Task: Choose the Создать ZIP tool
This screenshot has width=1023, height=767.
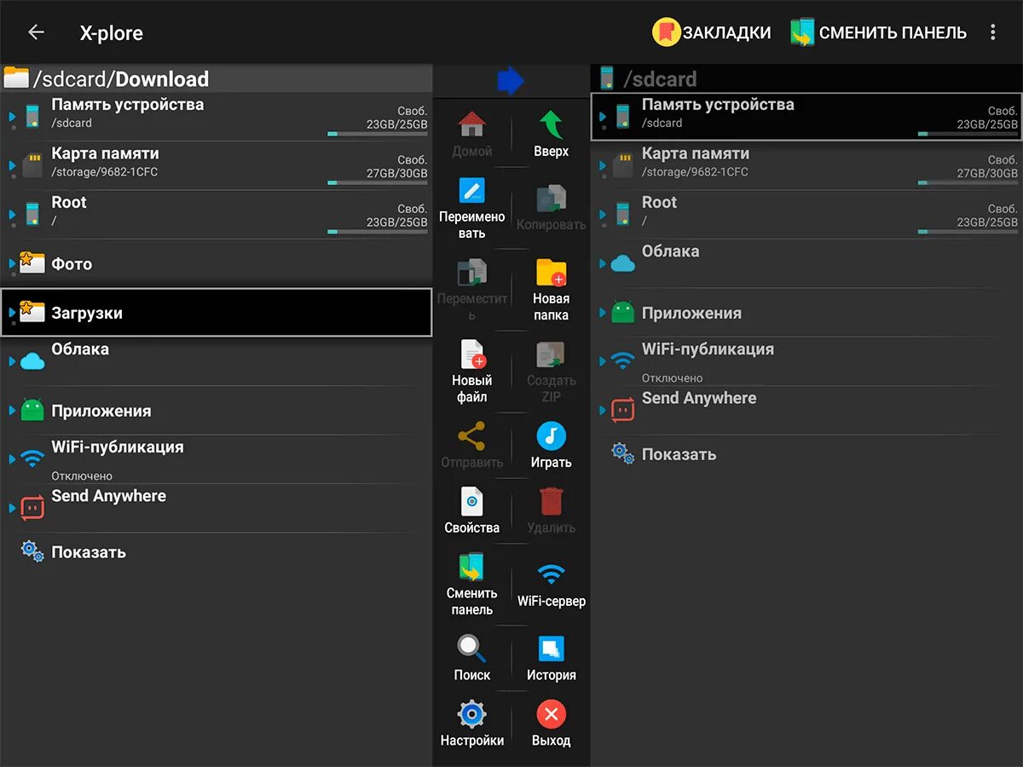Action: point(551,372)
